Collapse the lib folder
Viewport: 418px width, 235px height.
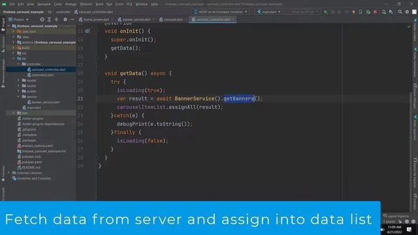pos(14,59)
